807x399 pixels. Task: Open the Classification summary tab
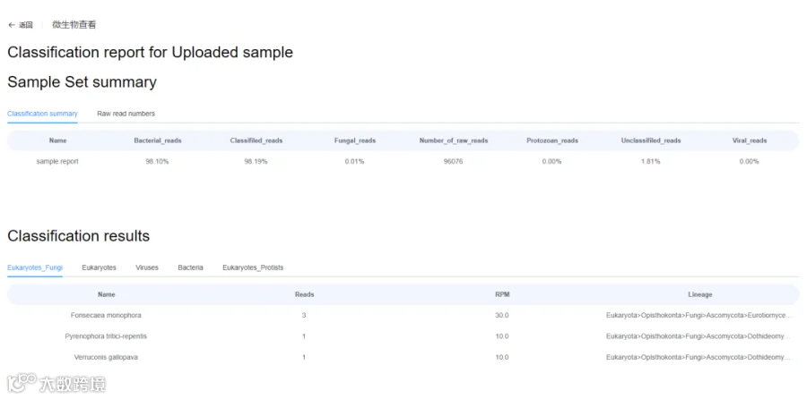click(x=42, y=114)
